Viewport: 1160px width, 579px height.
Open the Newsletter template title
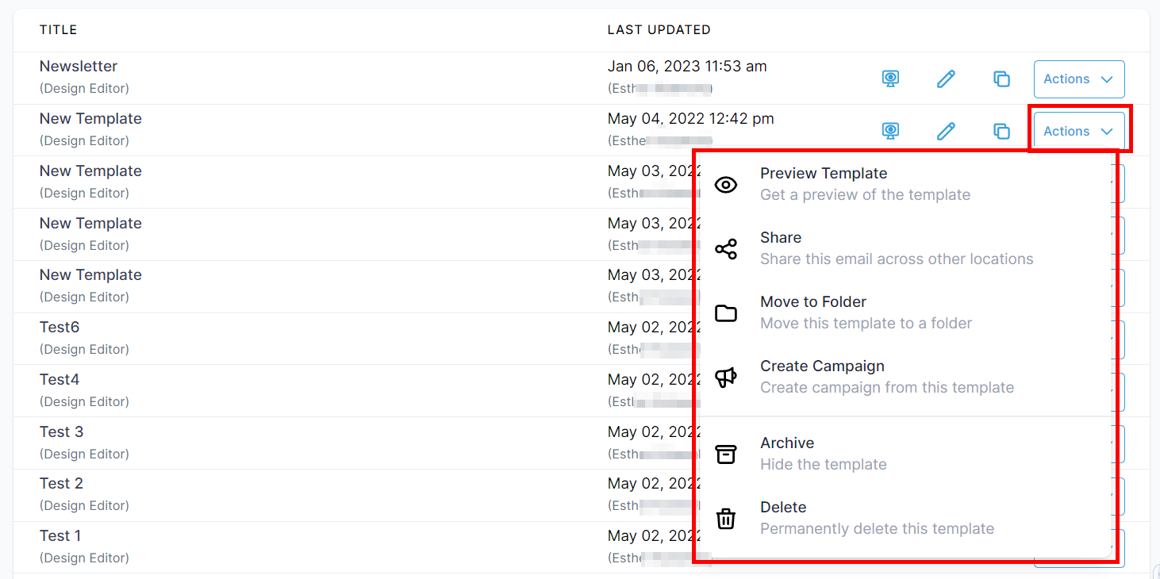[x=79, y=67]
